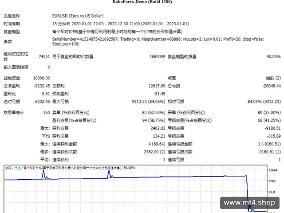284x213 pixels.
Task: Select average profit trade 134.21
Action: click(159, 136)
